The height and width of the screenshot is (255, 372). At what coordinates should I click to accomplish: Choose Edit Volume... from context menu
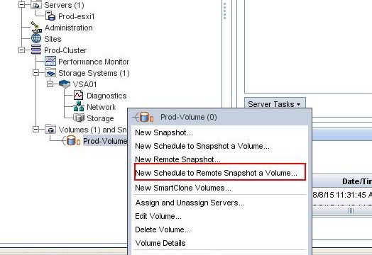pyautogui.click(x=158, y=216)
